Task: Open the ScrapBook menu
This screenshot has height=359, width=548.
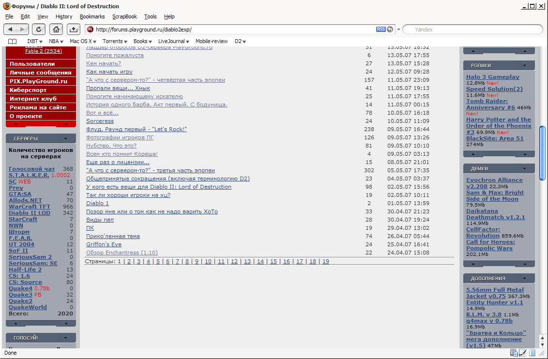Action: tap(124, 16)
